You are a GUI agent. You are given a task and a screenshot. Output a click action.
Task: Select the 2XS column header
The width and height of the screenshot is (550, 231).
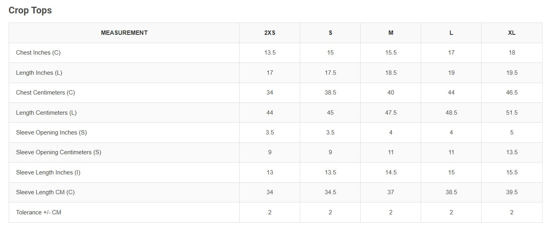(270, 33)
